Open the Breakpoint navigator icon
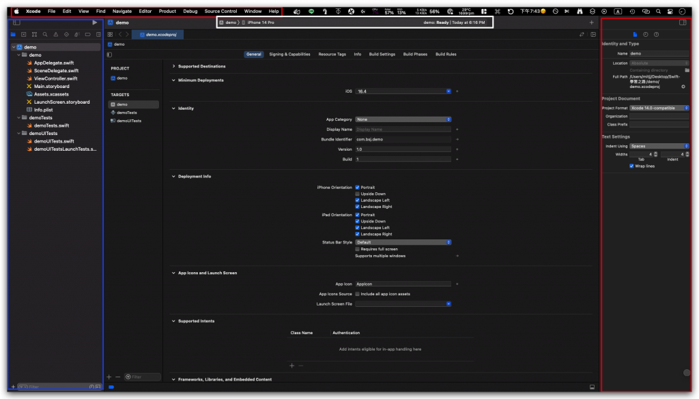The height and width of the screenshot is (399, 699). 88,34
